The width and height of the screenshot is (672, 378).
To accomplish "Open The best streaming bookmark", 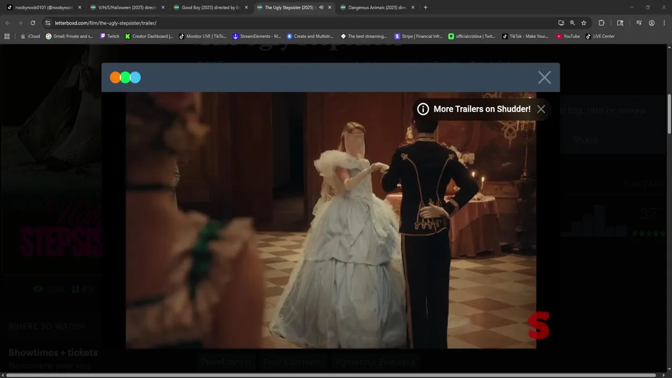I will (363, 36).
